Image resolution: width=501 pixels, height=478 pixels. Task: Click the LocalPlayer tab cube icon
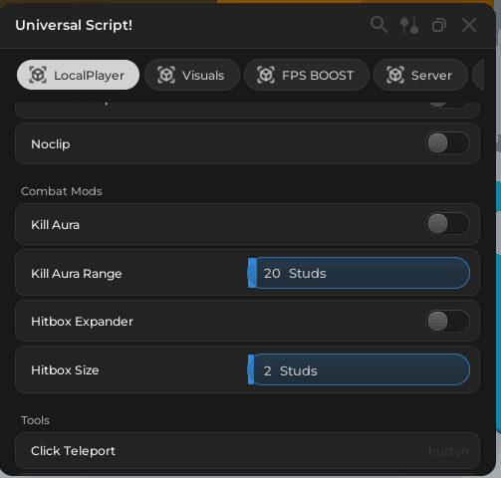click(38, 75)
